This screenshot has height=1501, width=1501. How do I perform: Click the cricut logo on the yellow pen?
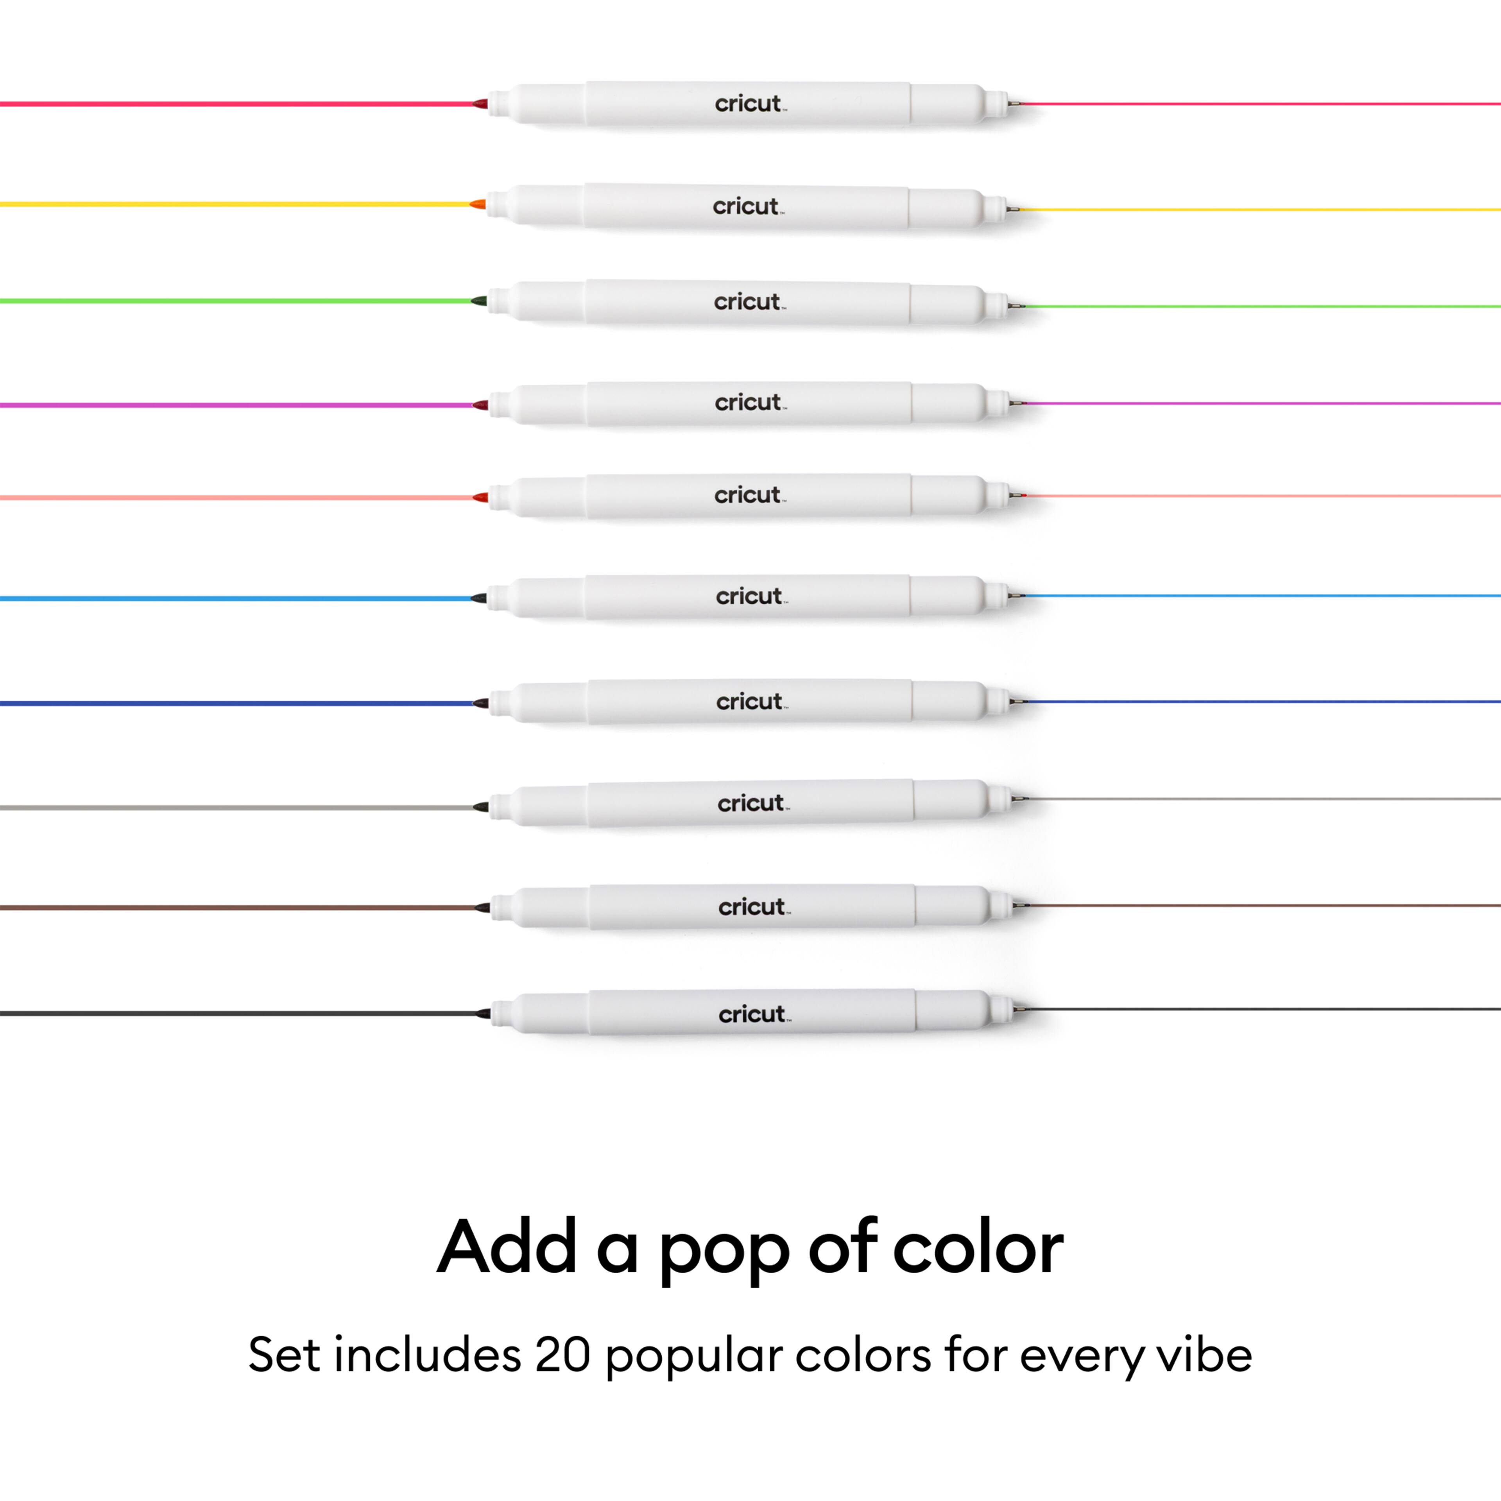[x=747, y=206]
